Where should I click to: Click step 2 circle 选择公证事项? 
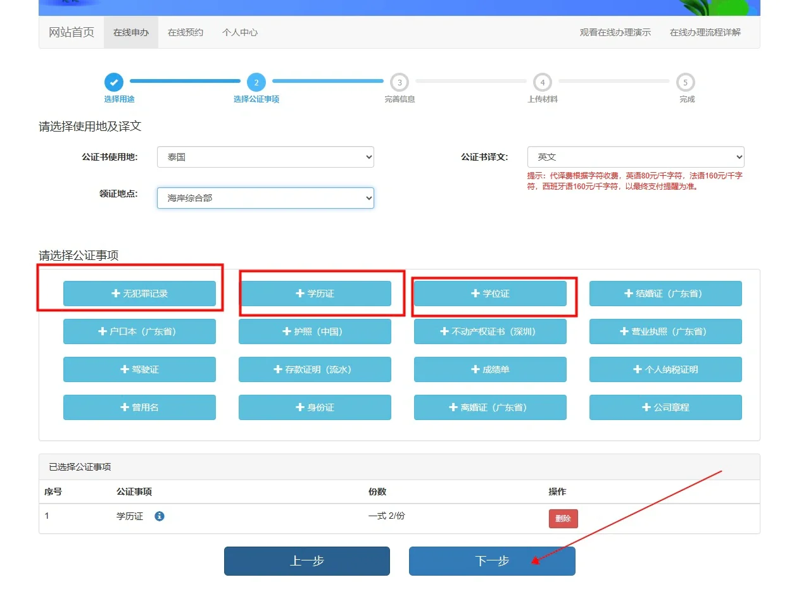point(256,82)
